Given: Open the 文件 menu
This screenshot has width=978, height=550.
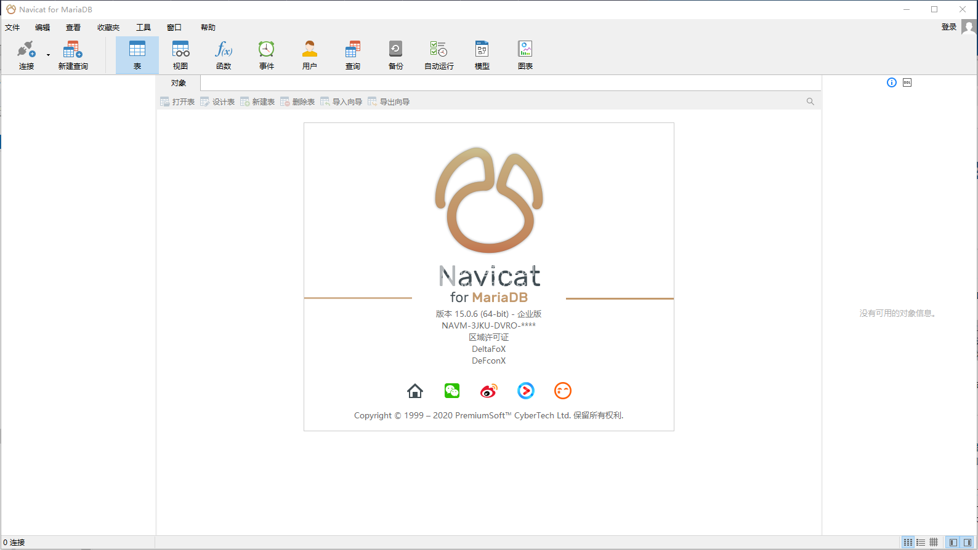Looking at the screenshot, I should coord(12,27).
